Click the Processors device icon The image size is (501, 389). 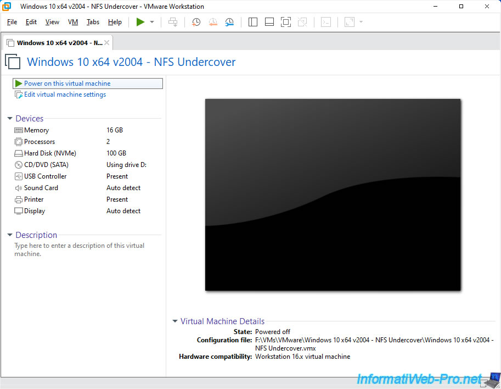click(19, 142)
